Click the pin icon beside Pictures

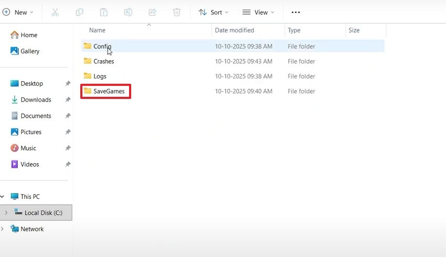click(68, 132)
